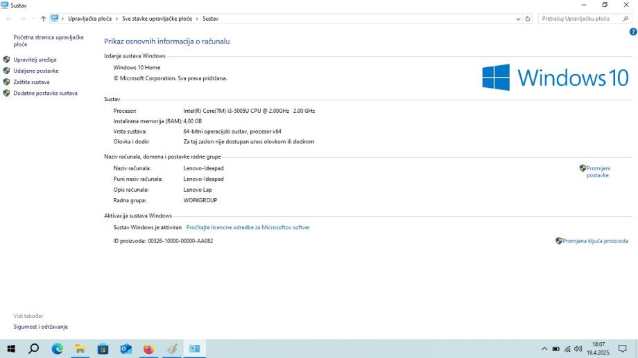Open recent locations dropdown arrow
This screenshot has width=638, height=358.
point(33,19)
